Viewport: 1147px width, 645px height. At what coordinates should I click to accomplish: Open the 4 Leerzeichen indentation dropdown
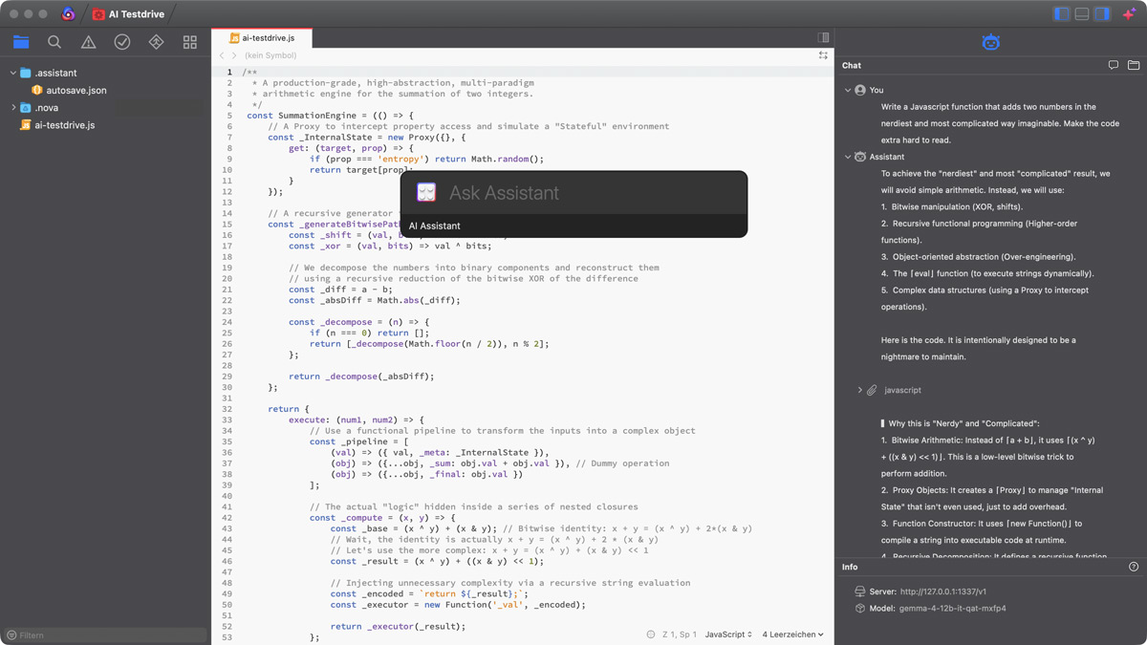tap(792, 634)
